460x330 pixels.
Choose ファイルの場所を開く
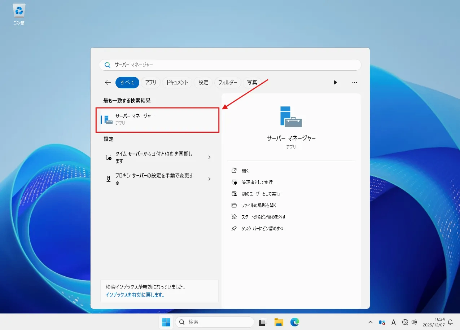click(x=259, y=205)
